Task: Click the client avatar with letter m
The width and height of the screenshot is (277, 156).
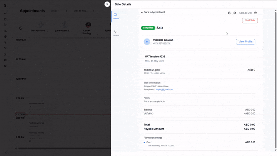Action: [147, 42]
